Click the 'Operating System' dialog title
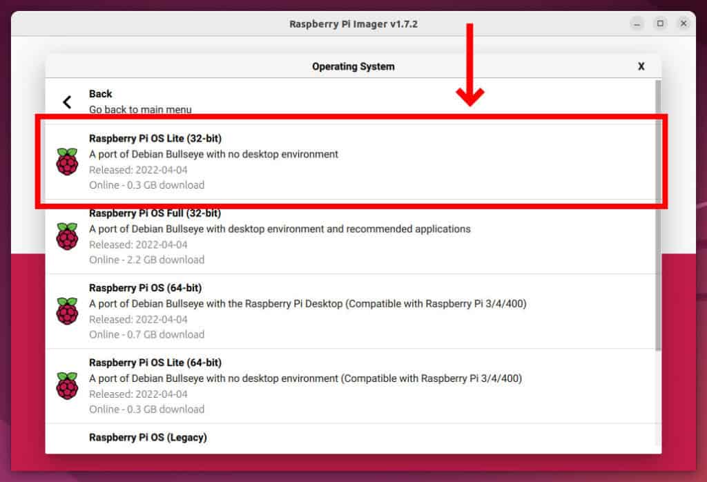This screenshot has width=707, height=482. click(353, 66)
